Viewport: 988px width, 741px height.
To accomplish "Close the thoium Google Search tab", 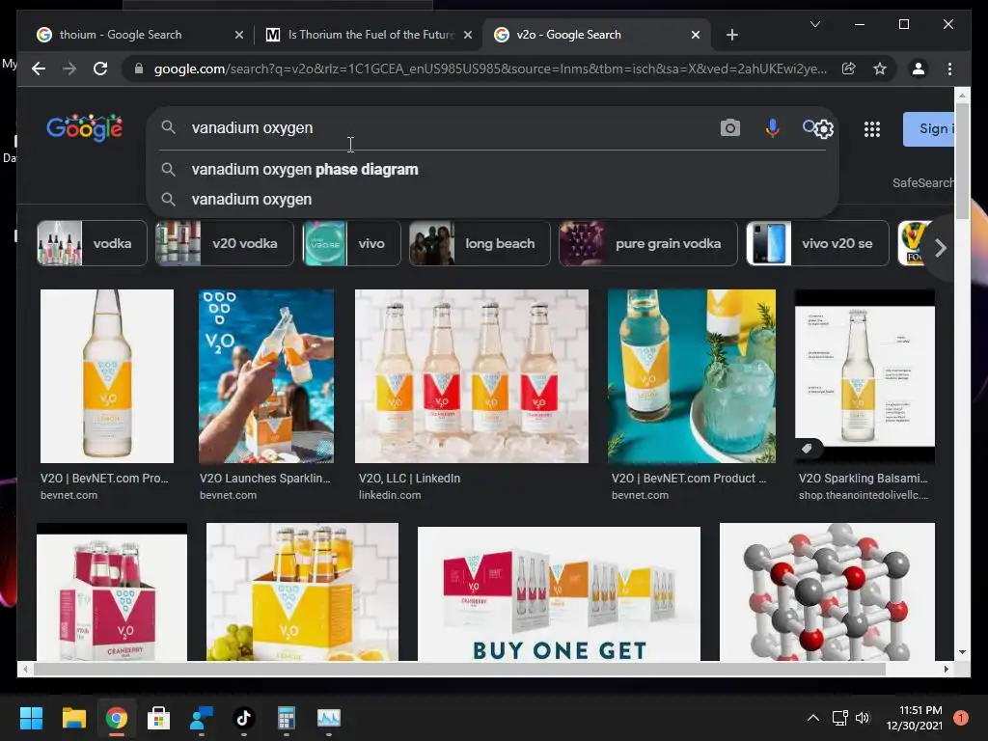I will pos(239,35).
